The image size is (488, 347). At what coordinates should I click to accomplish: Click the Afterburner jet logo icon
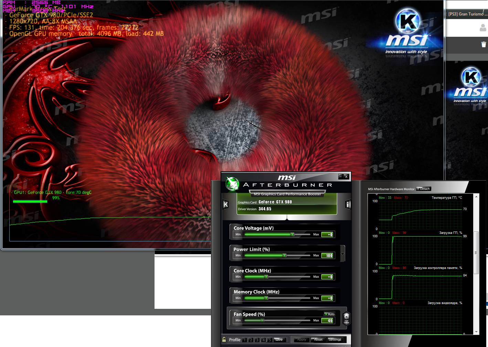click(x=232, y=184)
